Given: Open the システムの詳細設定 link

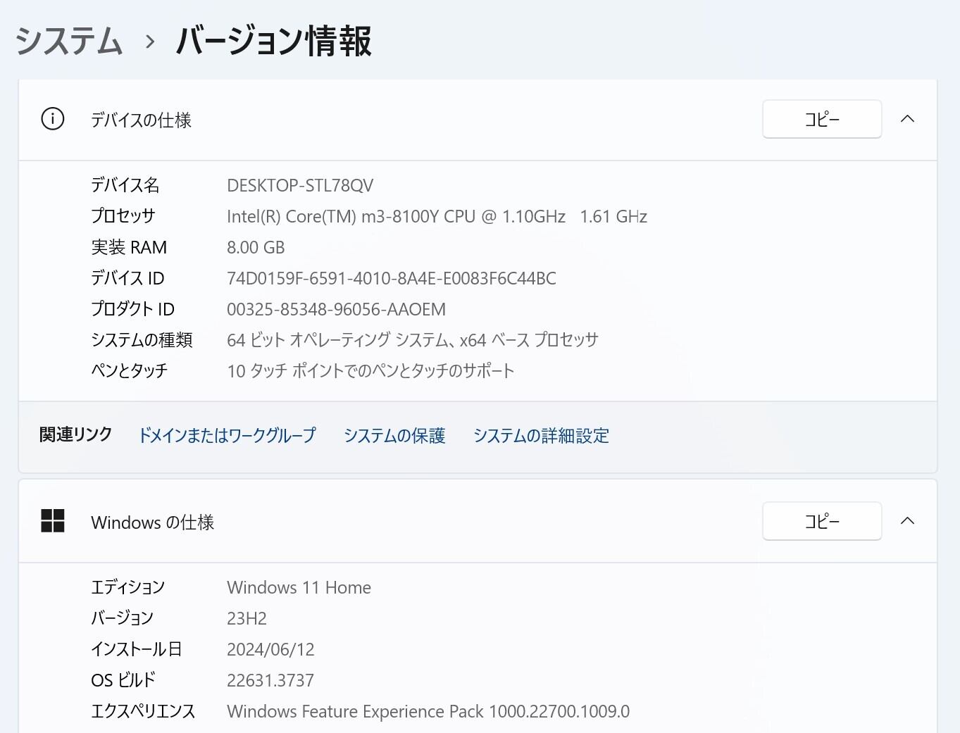Looking at the screenshot, I should coord(541,435).
